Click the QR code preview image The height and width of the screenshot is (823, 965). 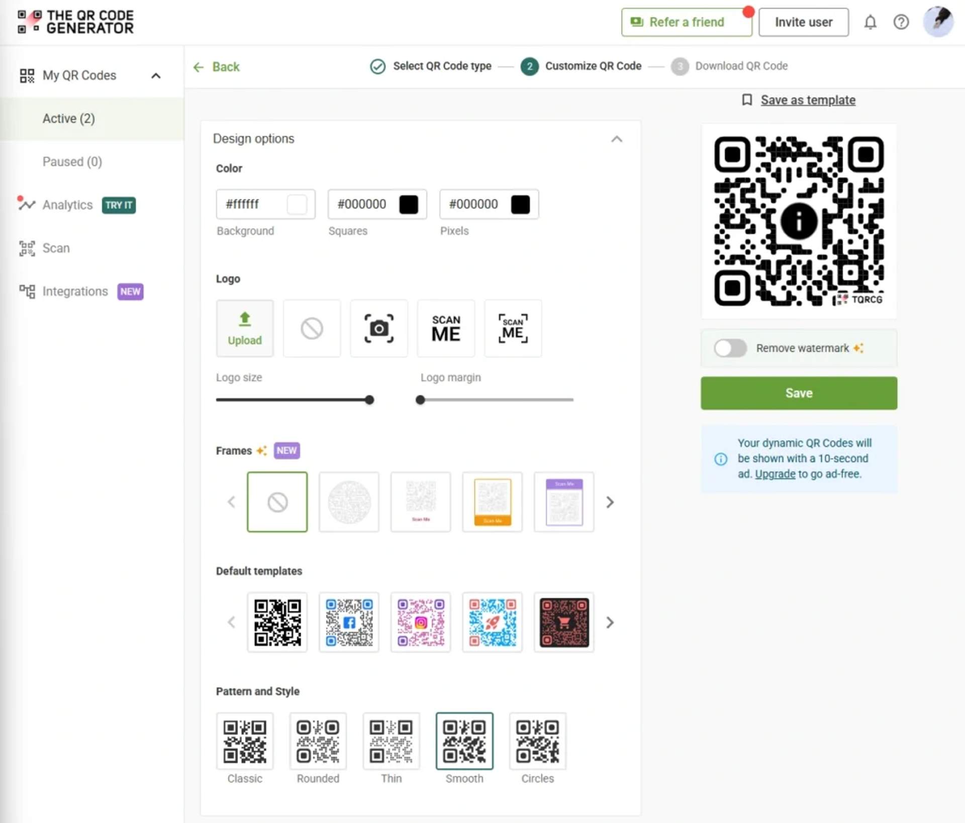tap(799, 221)
